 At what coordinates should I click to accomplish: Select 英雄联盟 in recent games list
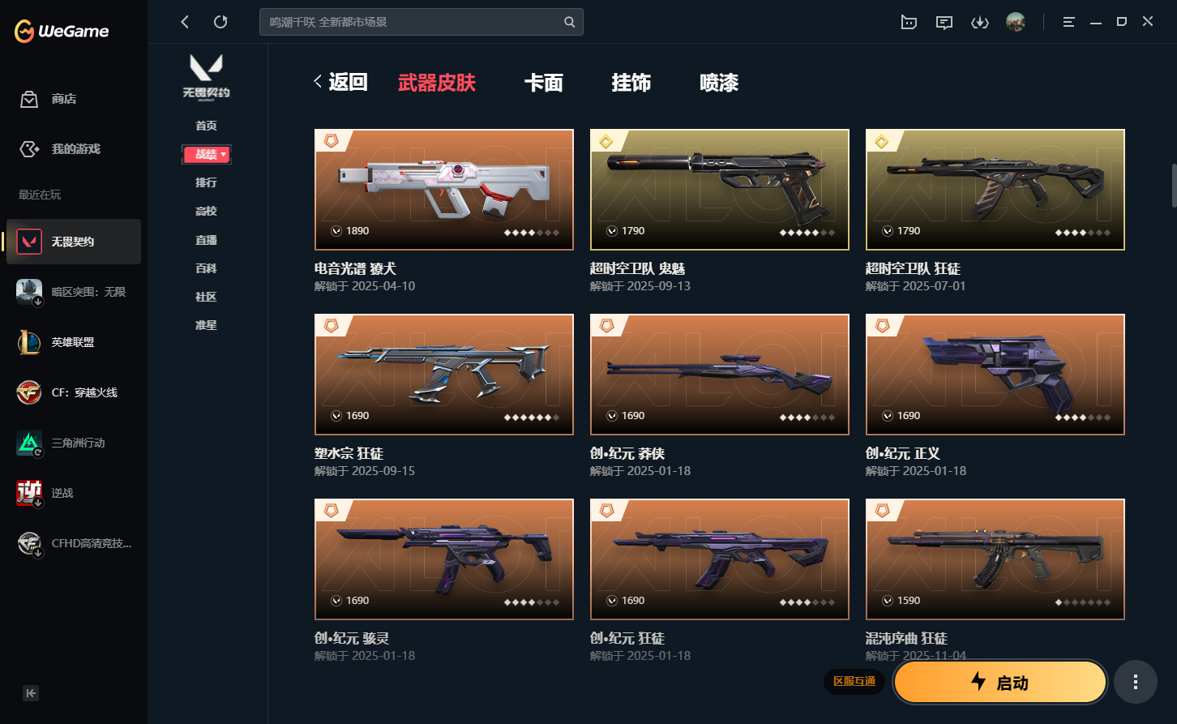74,342
